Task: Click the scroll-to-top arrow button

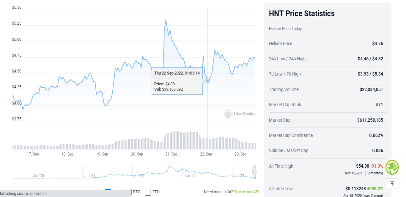Action: pyautogui.click(x=392, y=184)
